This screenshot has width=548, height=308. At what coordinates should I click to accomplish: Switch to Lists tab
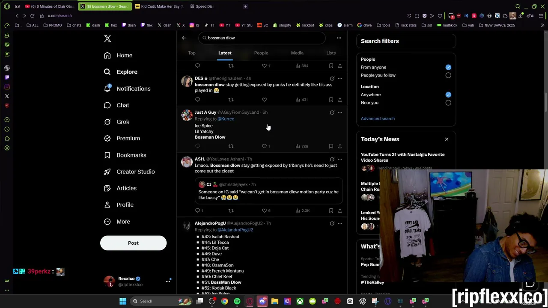pyautogui.click(x=331, y=53)
